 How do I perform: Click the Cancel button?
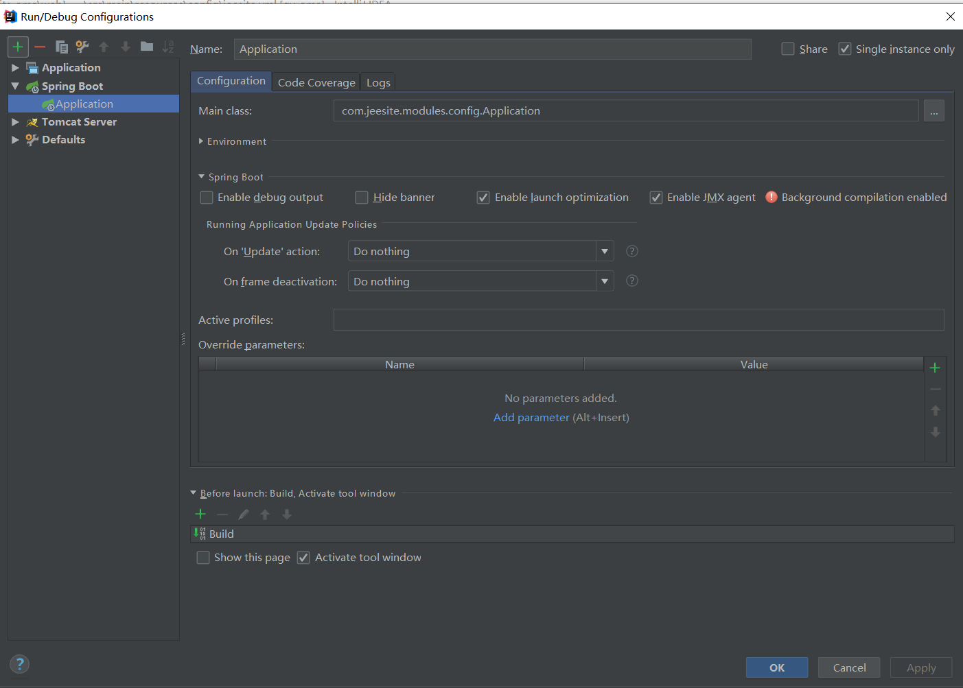tap(849, 667)
